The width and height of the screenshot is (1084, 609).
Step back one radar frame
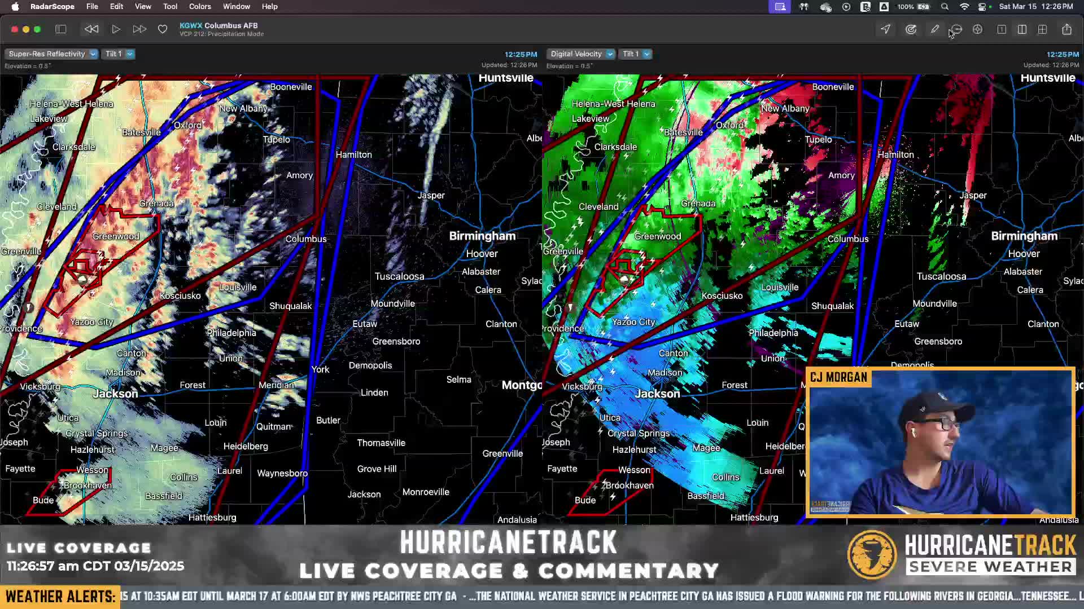coord(91,29)
